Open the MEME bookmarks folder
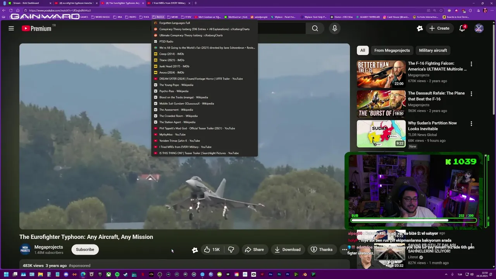Screen dimensions: 496x279 (172, 17)
